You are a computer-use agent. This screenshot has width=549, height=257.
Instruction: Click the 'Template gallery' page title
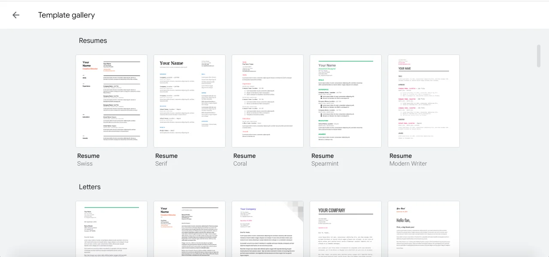coord(66,15)
